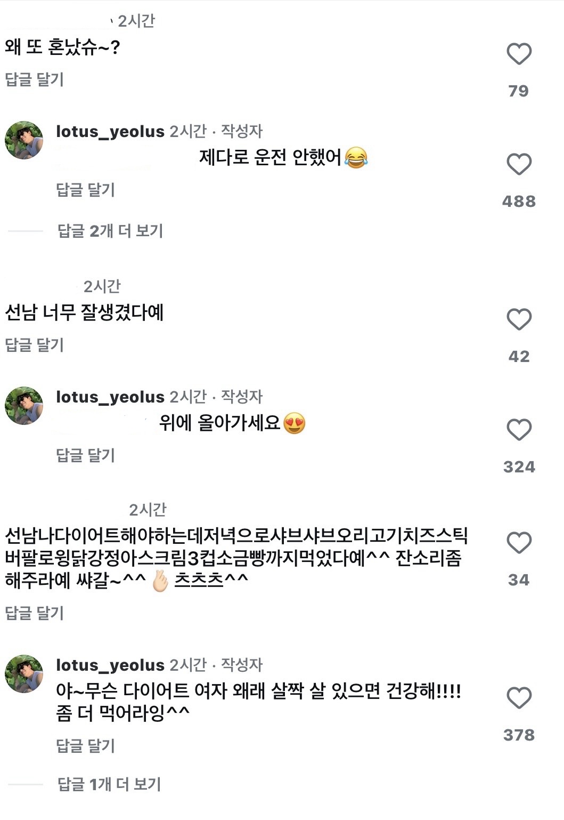Expand '답글 1개 더 보기' replies

(109, 784)
